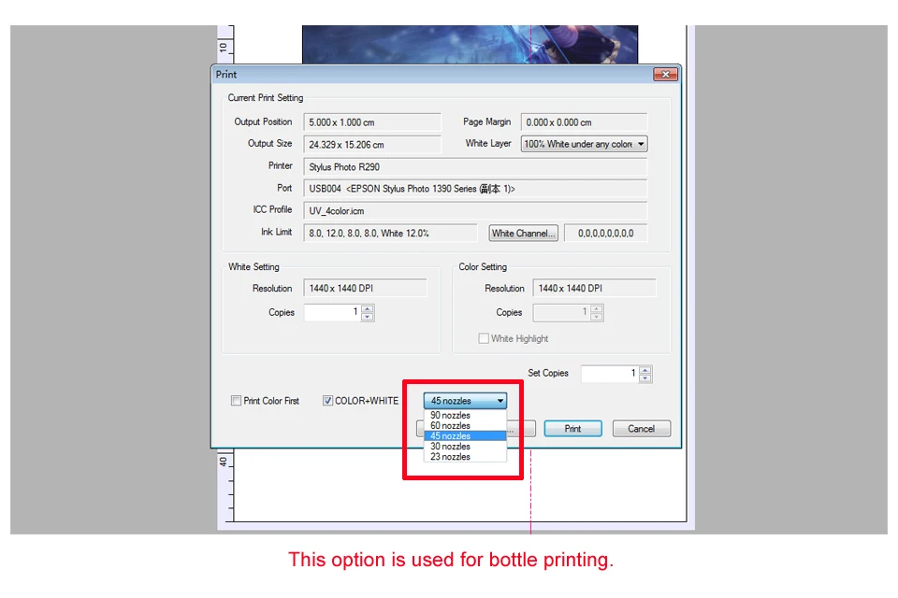Increase White Setting copies with up arrow
The width and height of the screenshot is (898, 598).
[x=368, y=308]
